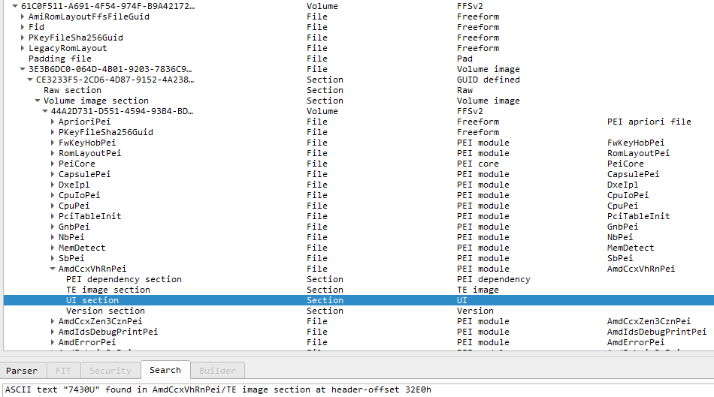
Task: Collapse the AmdCcxVhRnPei tree node
Action: (x=53, y=269)
